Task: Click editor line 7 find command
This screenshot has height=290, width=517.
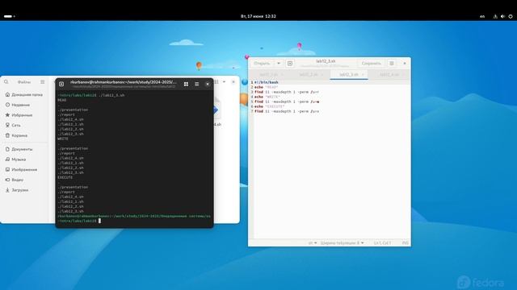Action: [287, 111]
